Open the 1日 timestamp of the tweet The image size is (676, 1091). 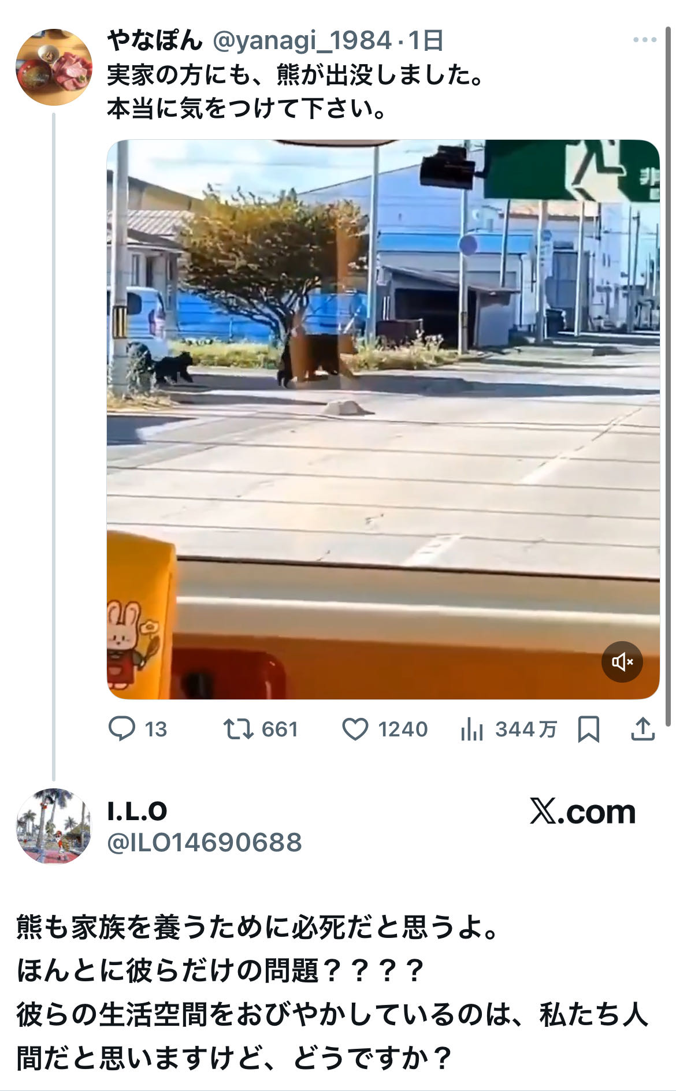[426, 40]
